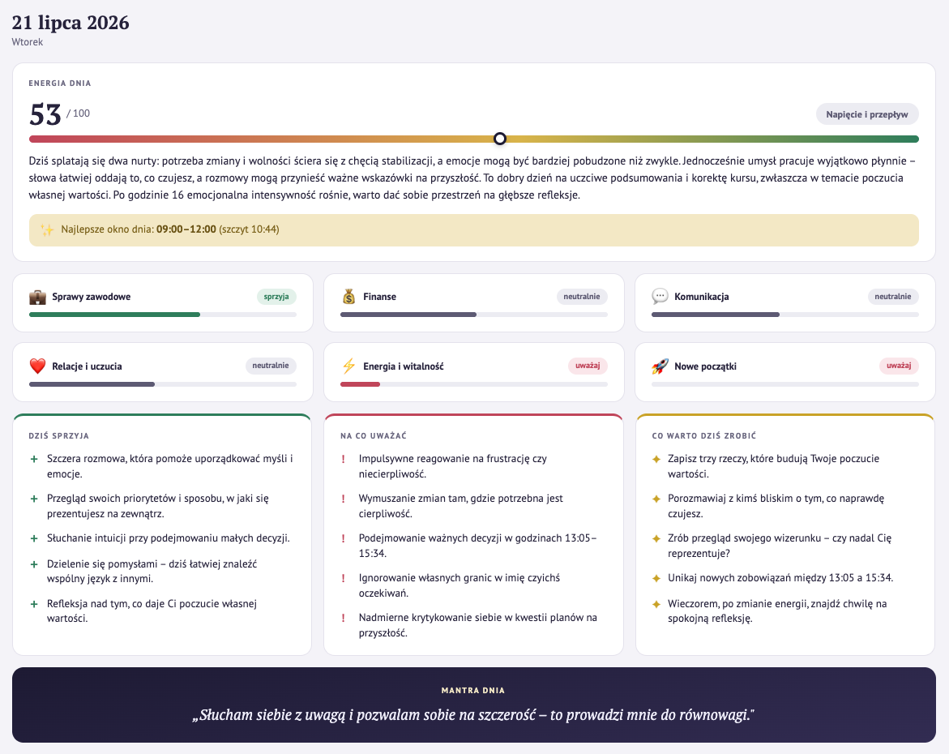Screen dimensions: 949x754
Task: Click the money bag icon by Finanse
Action: [x=348, y=297]
